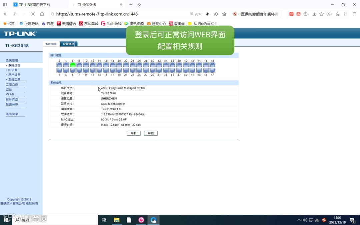
Task: Bookmark page with address bar star icon
Action: pyautogui.click(x=224, y=14)
